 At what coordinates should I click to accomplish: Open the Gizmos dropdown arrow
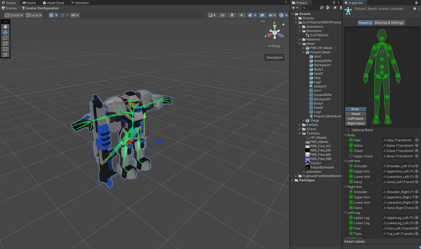click(286, 15)
